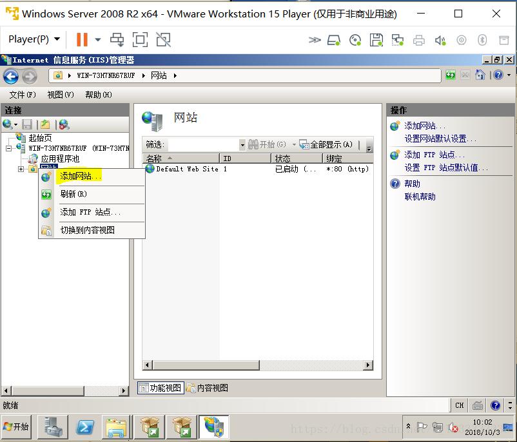
Task: Click the save connections icon
Action: (x=27, y=124)
